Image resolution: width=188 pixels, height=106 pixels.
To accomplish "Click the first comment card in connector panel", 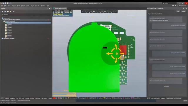I will (166, 20).
